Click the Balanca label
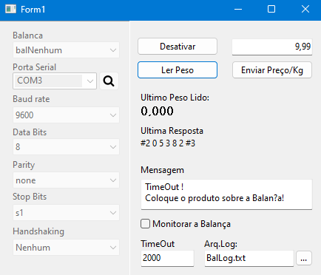The width and height of the screenshot is (321, 275). (27, 35)
